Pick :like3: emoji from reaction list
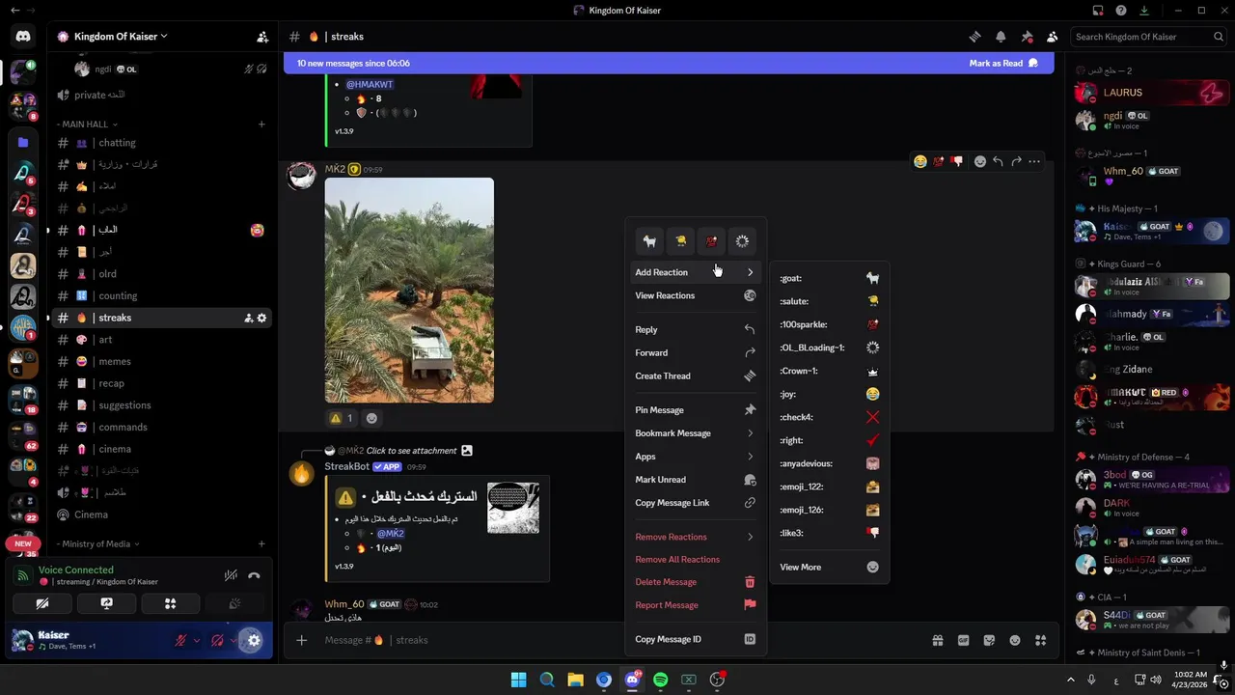 (830, 533)
